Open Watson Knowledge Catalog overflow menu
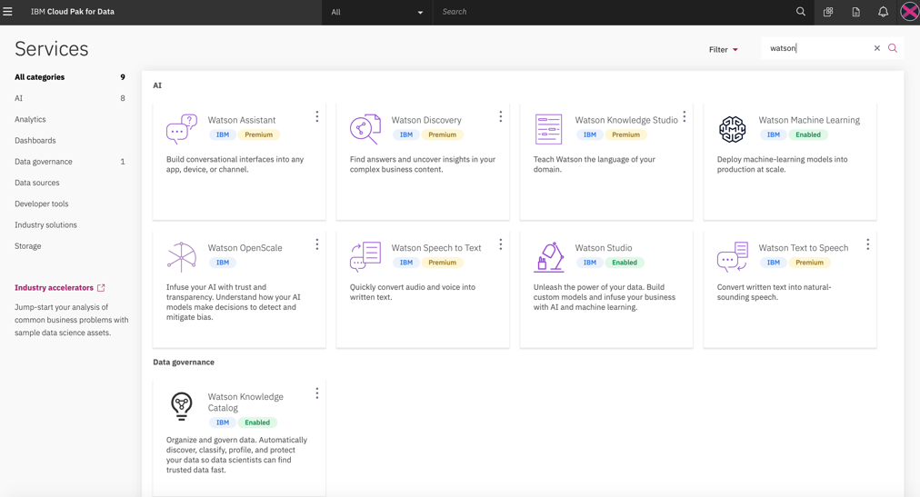 coord(317,393)
